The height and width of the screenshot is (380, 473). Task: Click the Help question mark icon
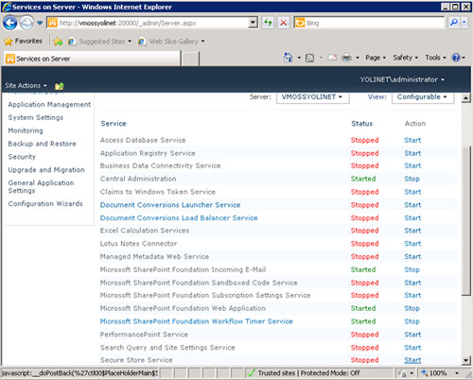pos(456,58)
